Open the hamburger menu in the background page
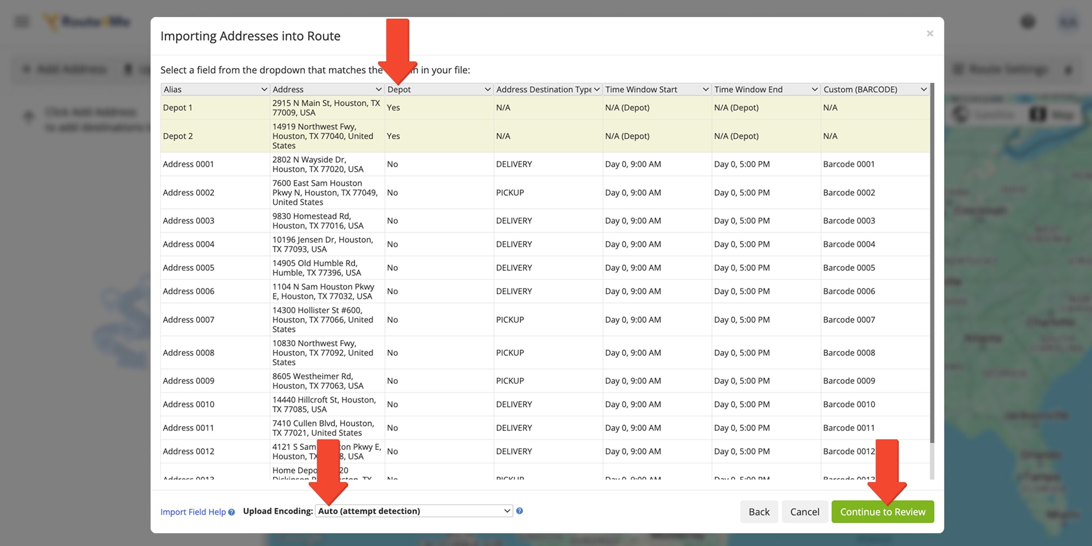 22,22
